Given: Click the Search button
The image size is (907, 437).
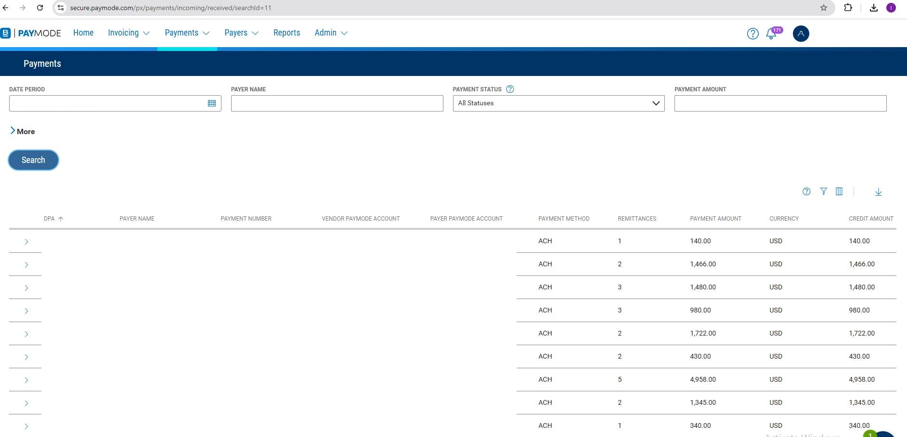Looking at the screenshot, I should coord(33,160).
